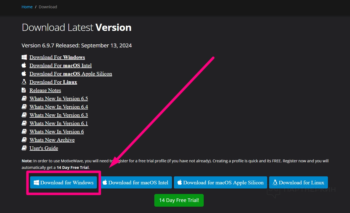The height and width of the screenshot is (213, 350).
Task: Open the Whats New In Version 6 link
Action: coord(57,132)
